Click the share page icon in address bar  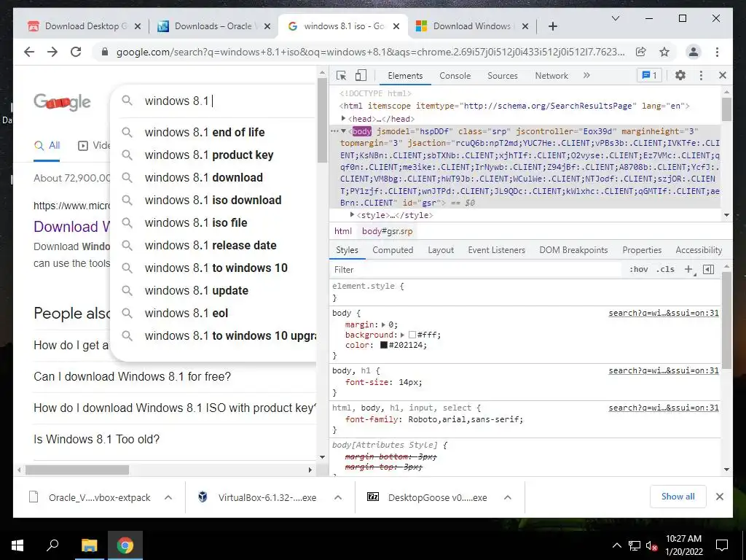[x=641, y=52]
